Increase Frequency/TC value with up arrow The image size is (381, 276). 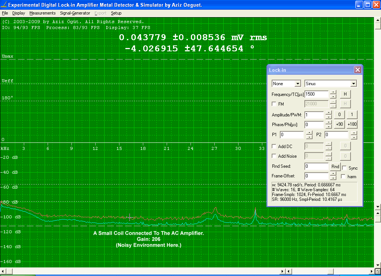333,92
